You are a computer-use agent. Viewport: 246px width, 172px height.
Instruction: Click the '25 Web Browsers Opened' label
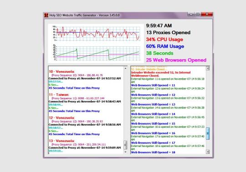(176, 60)
